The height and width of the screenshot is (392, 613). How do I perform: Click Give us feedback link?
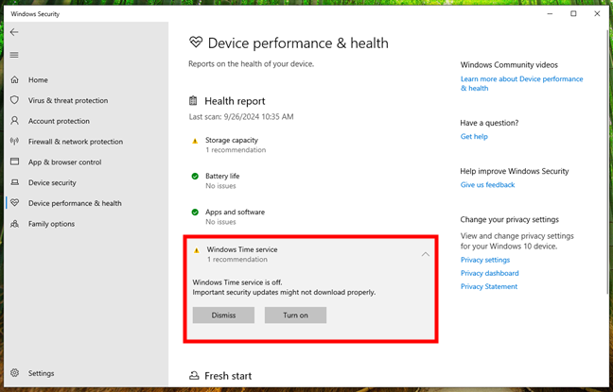click(487, 185)
